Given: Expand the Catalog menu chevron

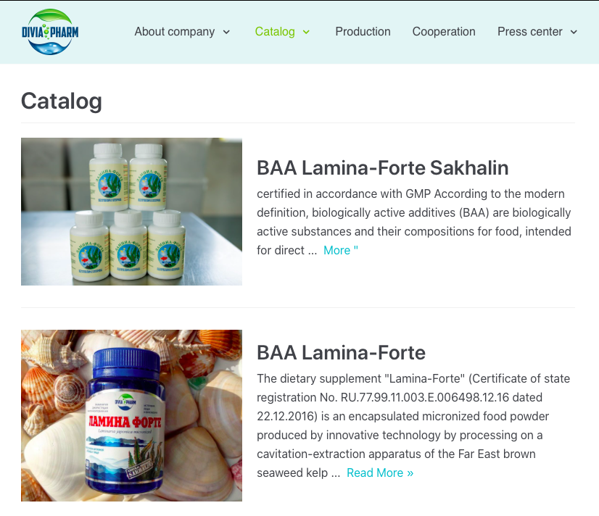Looking at the screenshot, I should click(306, 32).
